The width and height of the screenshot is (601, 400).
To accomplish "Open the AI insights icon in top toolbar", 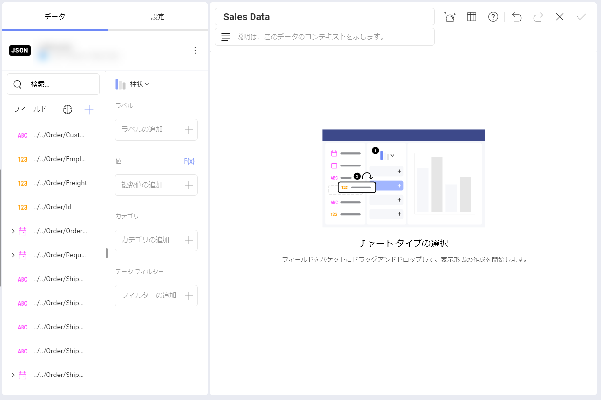I will tap(450, 17).
